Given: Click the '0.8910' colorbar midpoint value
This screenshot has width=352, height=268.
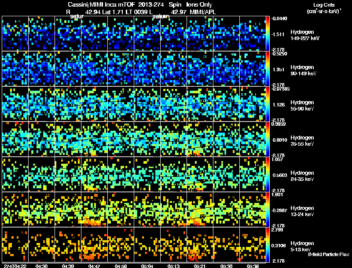Looking at the screenshot, I should click(280, 140).
